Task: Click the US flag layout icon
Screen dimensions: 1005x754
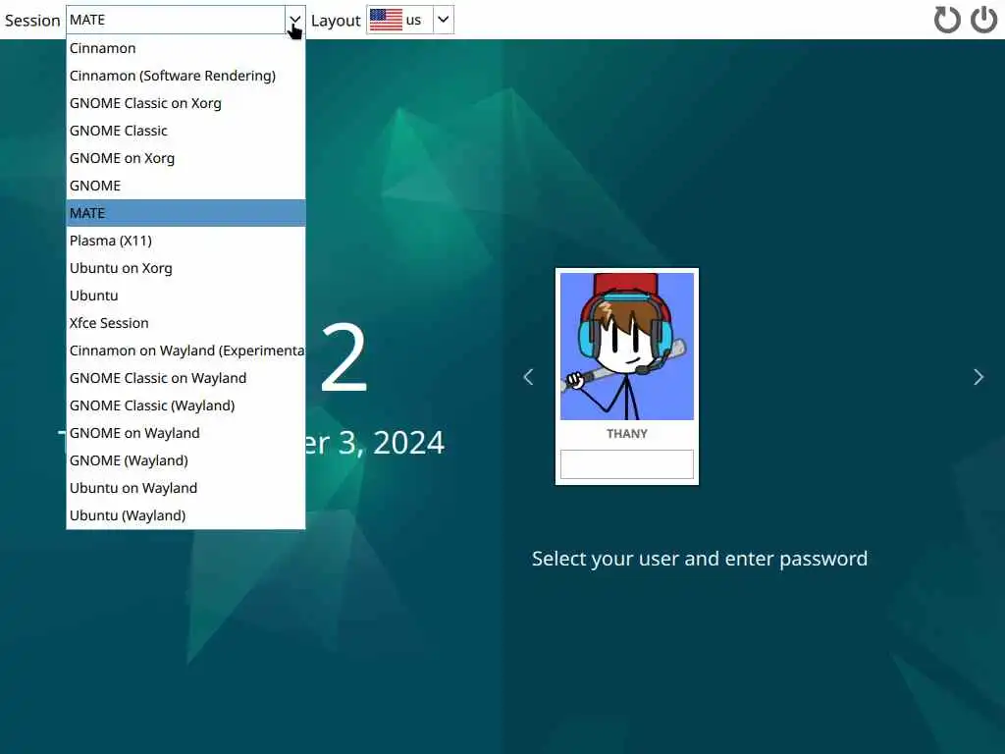Action: coord(386,20)
